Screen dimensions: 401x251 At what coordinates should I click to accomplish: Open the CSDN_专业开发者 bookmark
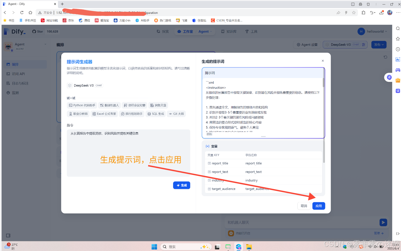[x=227, y=20]
